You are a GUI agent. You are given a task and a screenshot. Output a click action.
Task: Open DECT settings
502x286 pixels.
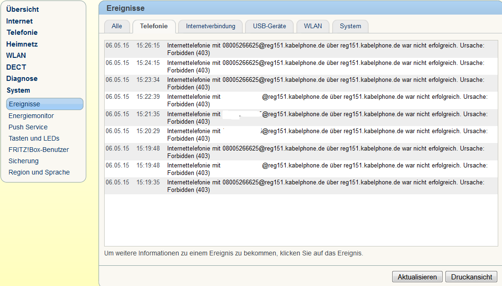tap(16, 67)
